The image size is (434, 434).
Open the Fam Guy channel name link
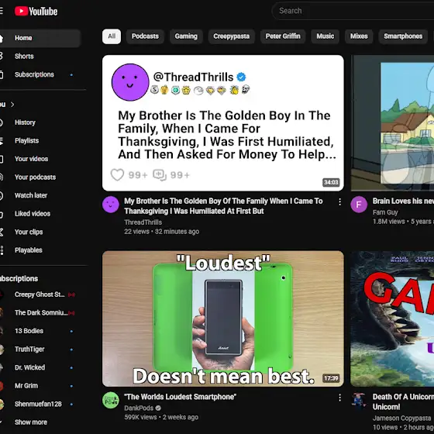tap(385, 212)
